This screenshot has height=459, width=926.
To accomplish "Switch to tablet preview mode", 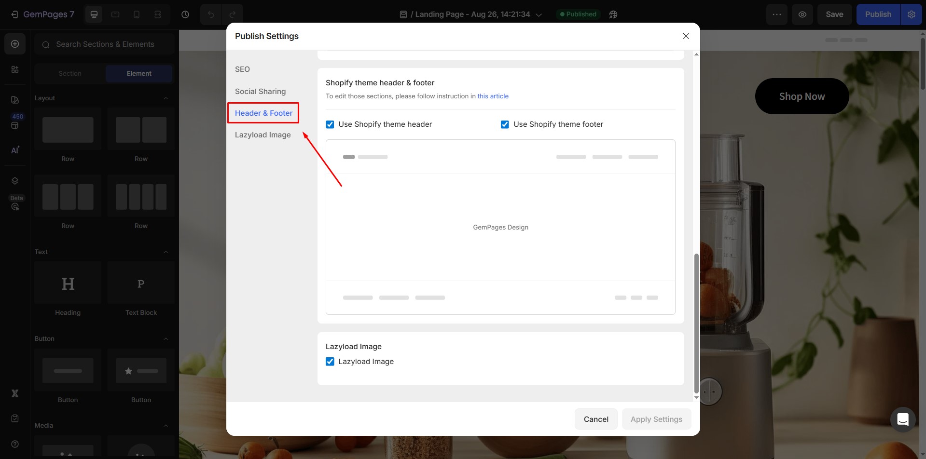I will pyautogui.click(x=115, y=14).
